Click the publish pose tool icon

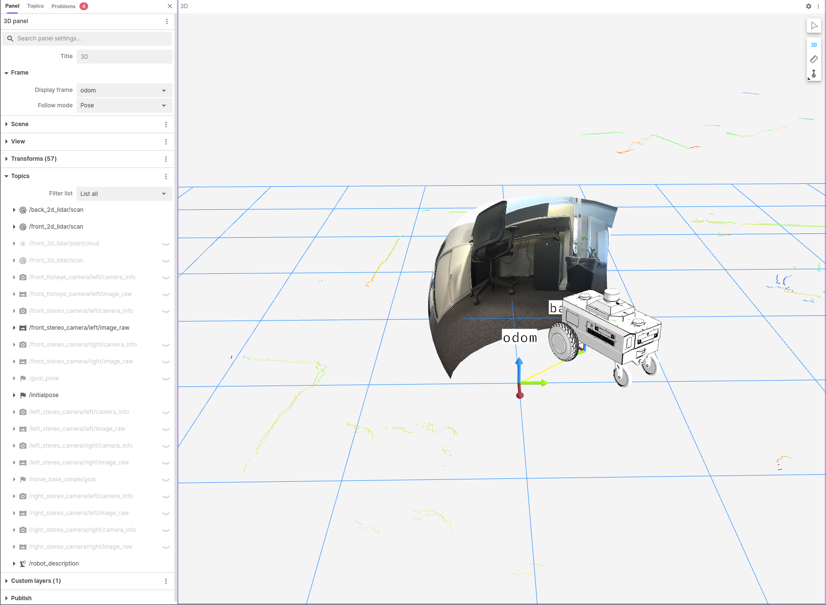[x=814, y=74]
